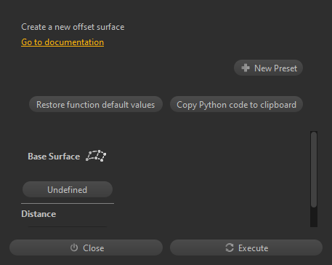Select the Undefined base surface button
332x265 pixels.
coord(68,189)
